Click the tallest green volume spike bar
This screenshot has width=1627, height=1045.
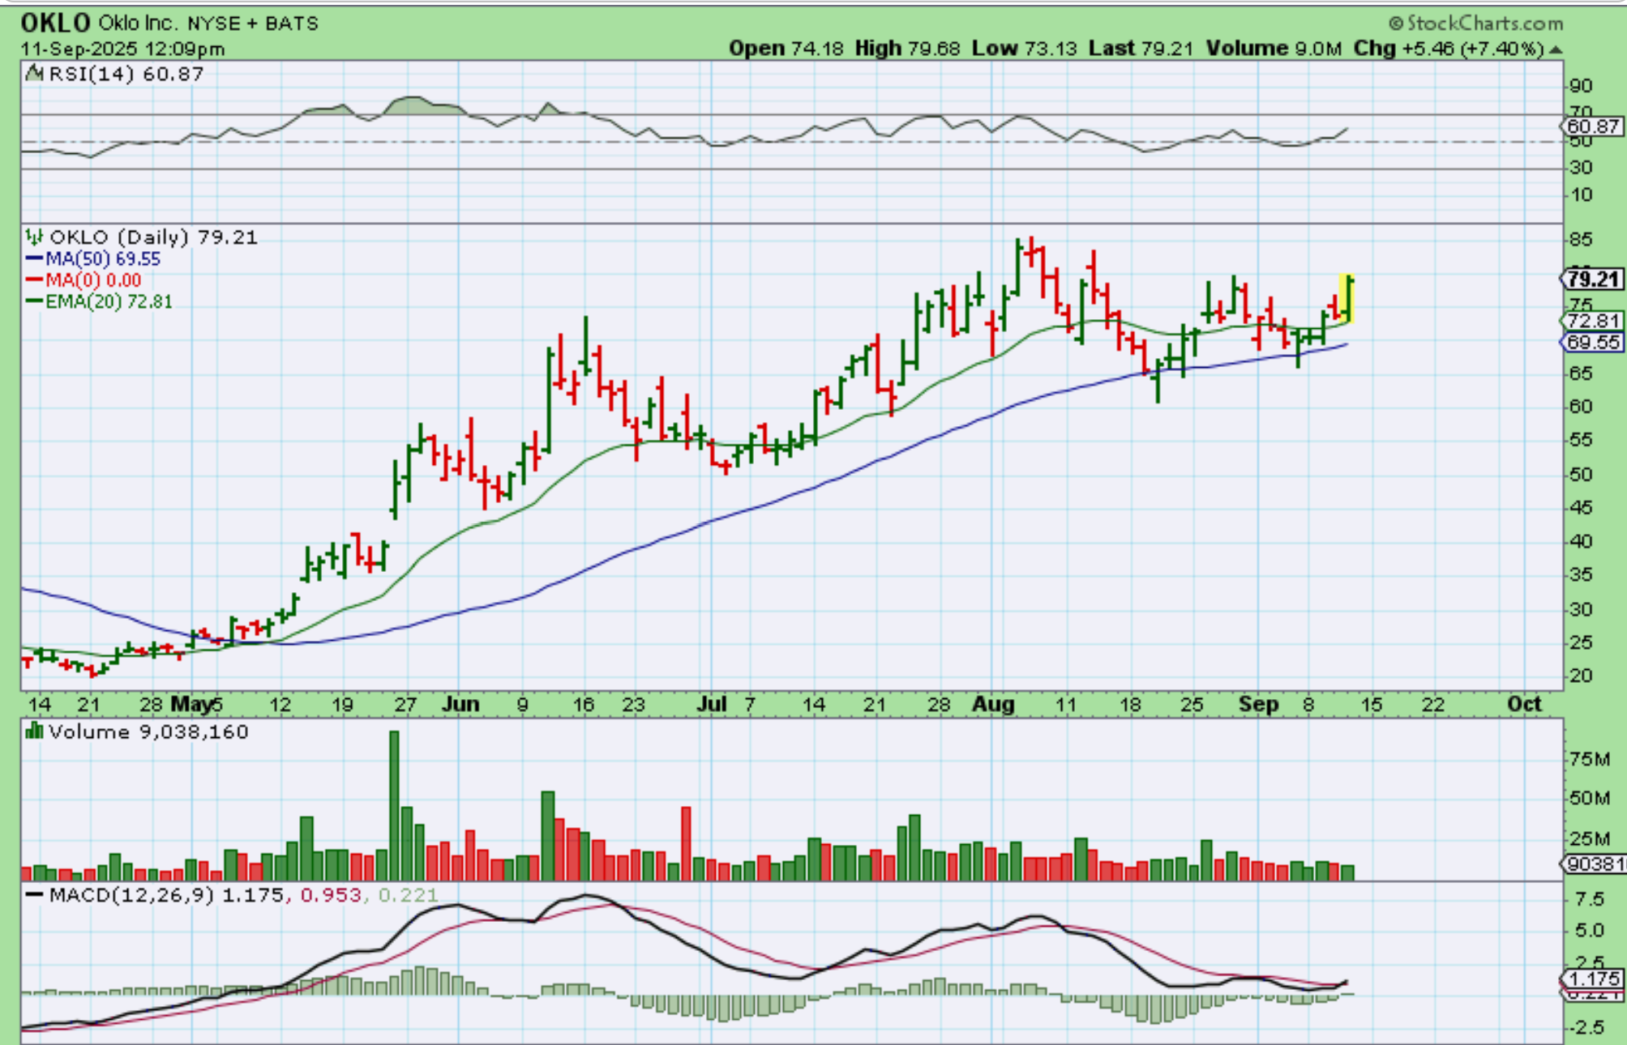pyautogui.click(x=394, y=804)
